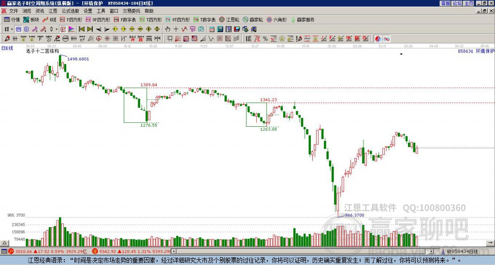Click the red-blue compass circle tool
Image resolution: width=495 pixels, height=265 pixels.
tap(99, 39)
